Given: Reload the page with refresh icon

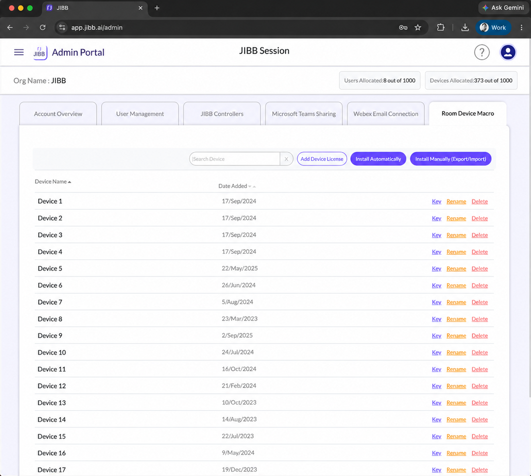Looking at the screenshot, I should tap(43, 28).
